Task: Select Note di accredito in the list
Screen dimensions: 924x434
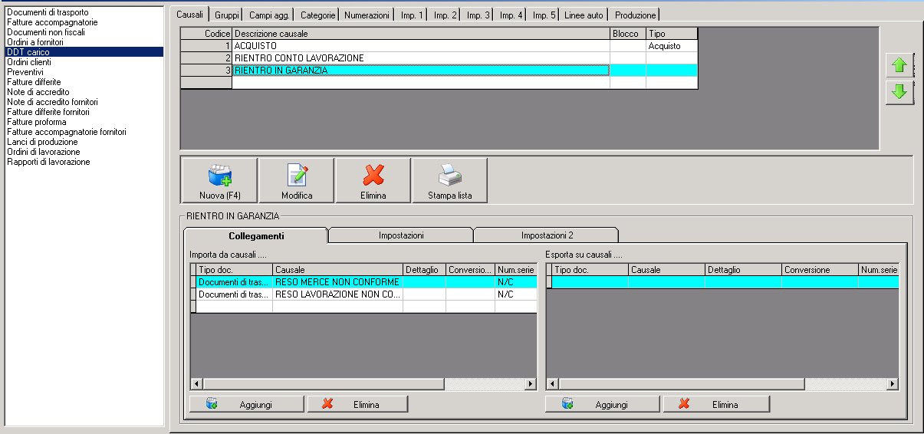Action: click(84, 91)
